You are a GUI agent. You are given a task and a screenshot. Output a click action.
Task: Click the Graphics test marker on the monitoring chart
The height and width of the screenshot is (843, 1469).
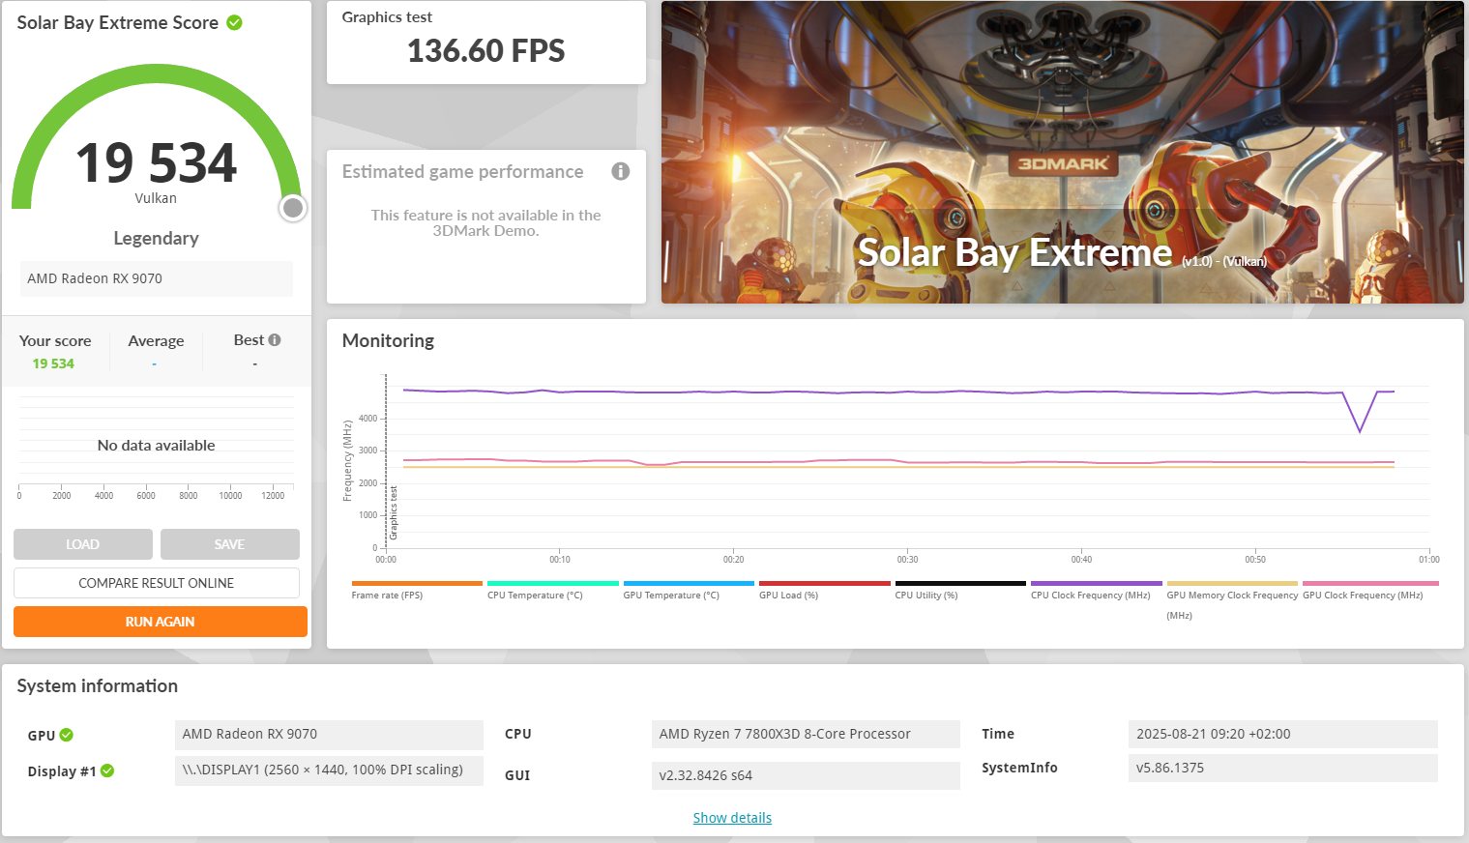394,512
